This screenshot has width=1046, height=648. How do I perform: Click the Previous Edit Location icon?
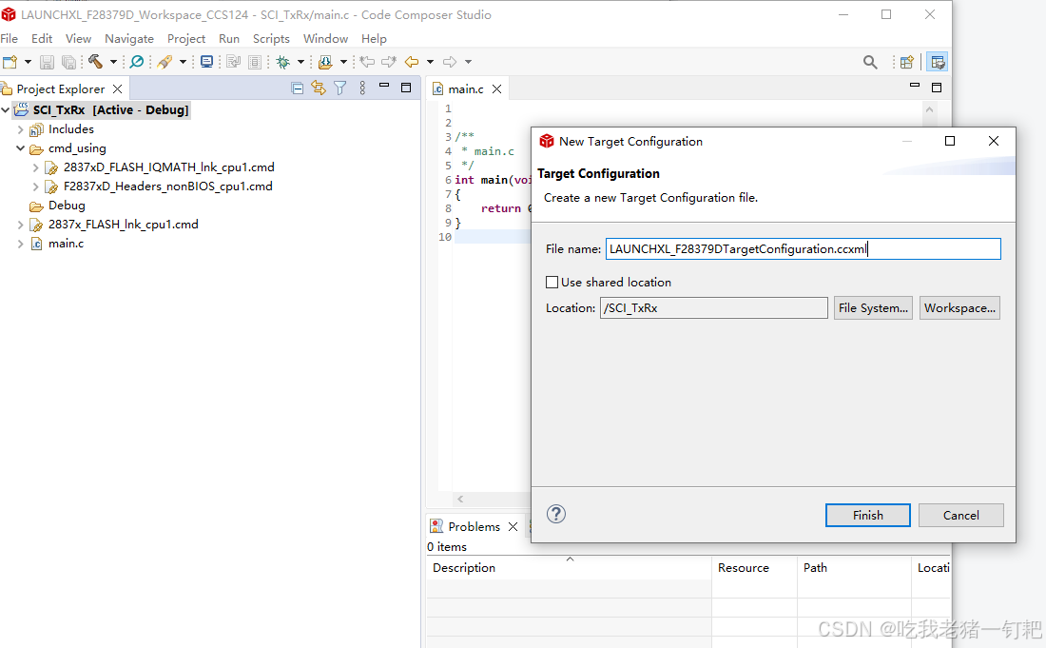367,62
